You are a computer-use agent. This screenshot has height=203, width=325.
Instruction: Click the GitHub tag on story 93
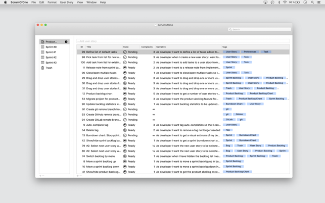[240, 114]
